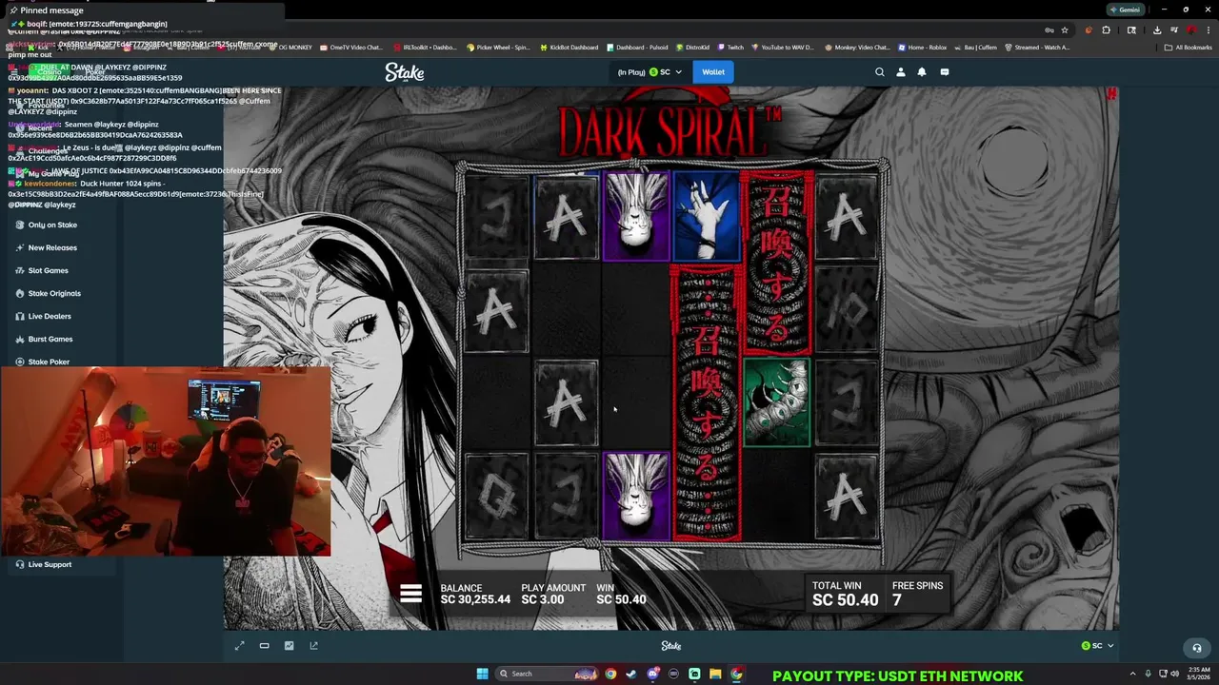Open Burst Games category
Image resolution: width=1219 pixels, height=685 pixels.
[50, 339]
